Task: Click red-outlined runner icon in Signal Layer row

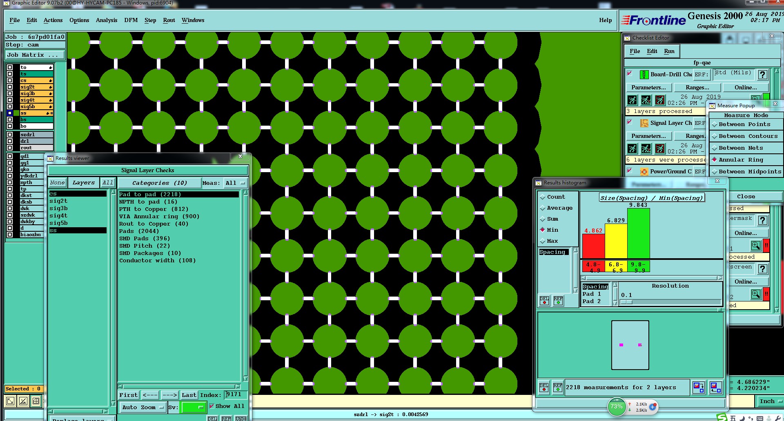Action: click(660, 148)
